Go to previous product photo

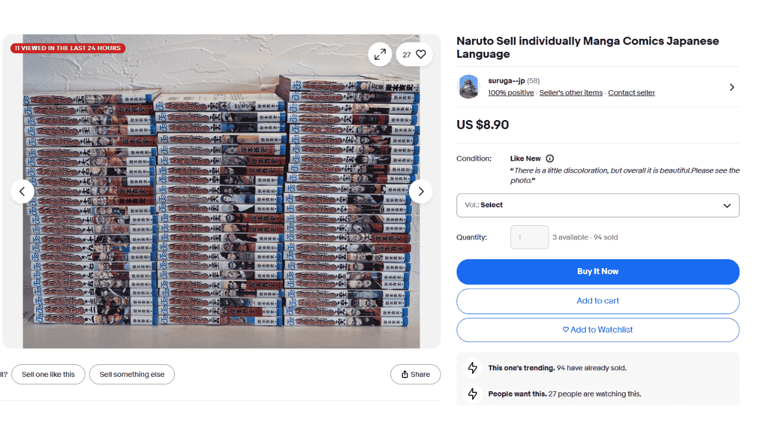pos(22,191)
